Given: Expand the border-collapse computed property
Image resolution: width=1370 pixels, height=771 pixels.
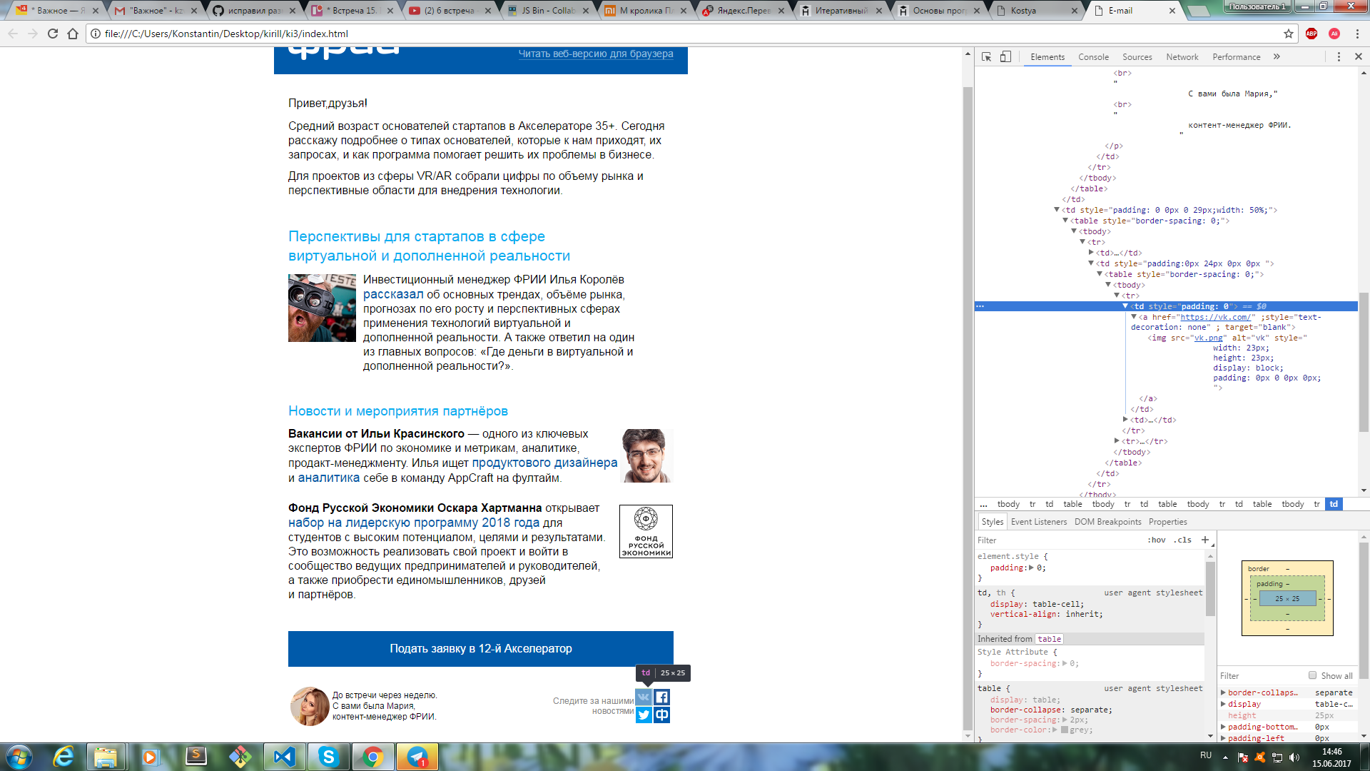Looking at the screenshot, I should click(x=1223, y=692).
